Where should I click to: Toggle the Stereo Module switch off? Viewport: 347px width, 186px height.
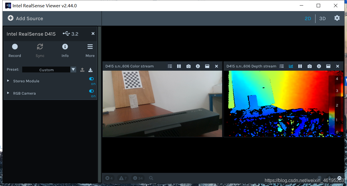(x=91, y=79)
